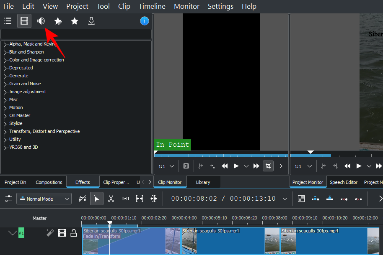This screenshot has width=383, height=255.
Task: Show audio effects in the Effects panel
Action: [x=41, y=21]
